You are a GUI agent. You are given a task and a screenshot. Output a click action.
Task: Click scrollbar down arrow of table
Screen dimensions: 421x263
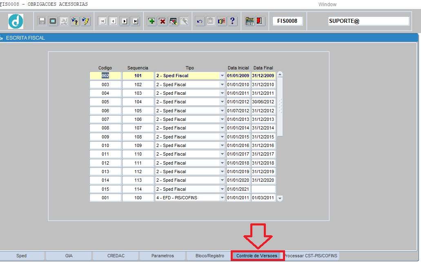click(280, 198)
